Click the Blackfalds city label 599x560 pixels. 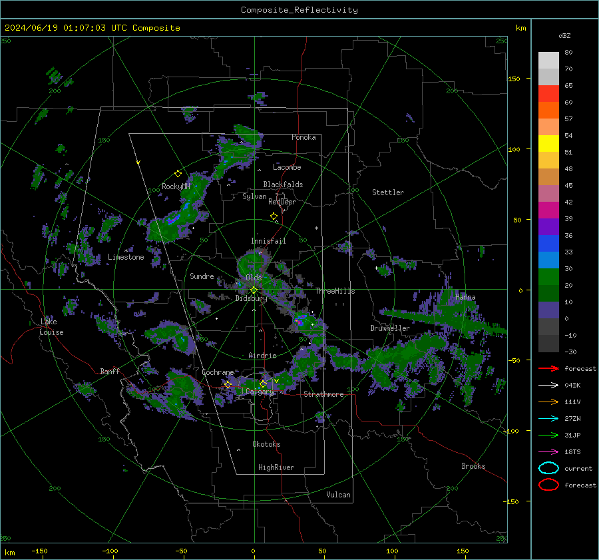(283, 184)
